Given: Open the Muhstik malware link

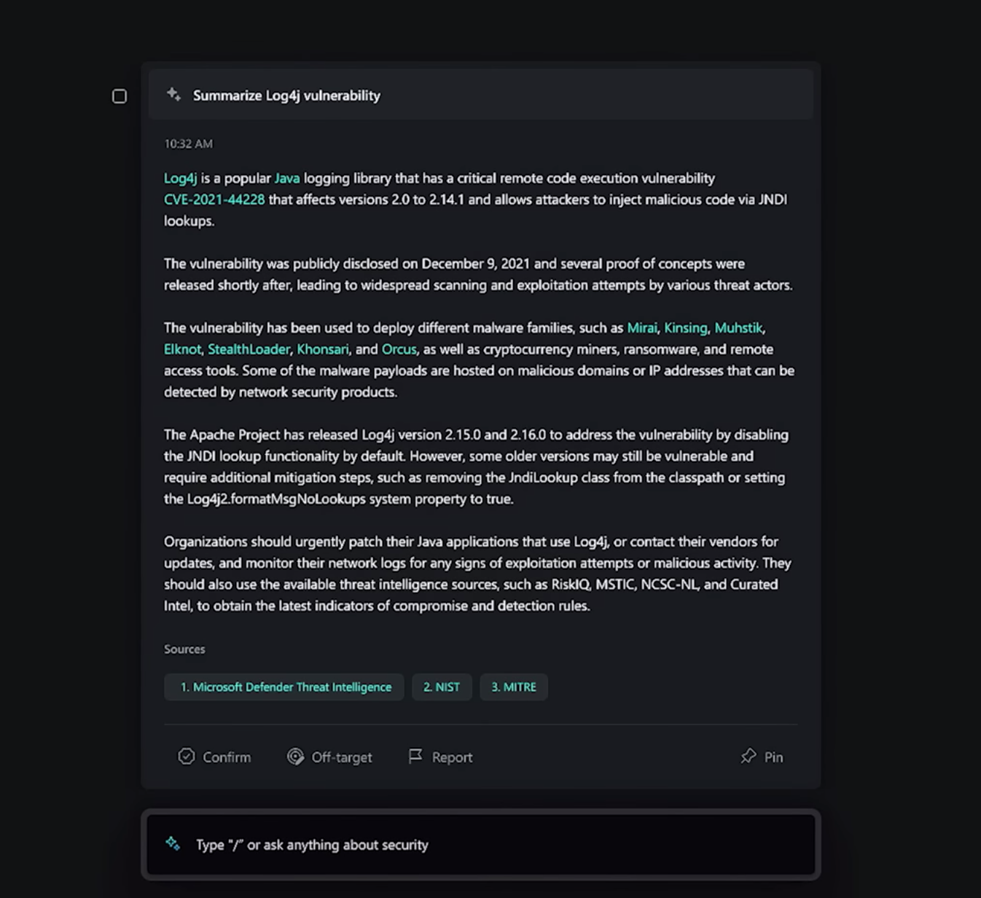Looking at the screenshot, I should (738, 328).
